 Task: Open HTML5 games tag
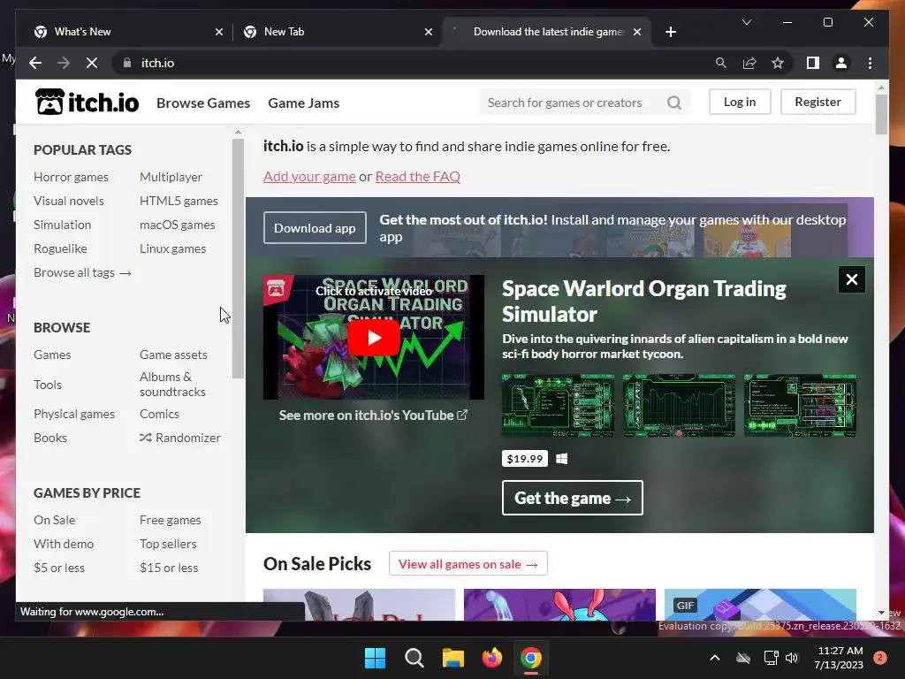click(179, 201)
